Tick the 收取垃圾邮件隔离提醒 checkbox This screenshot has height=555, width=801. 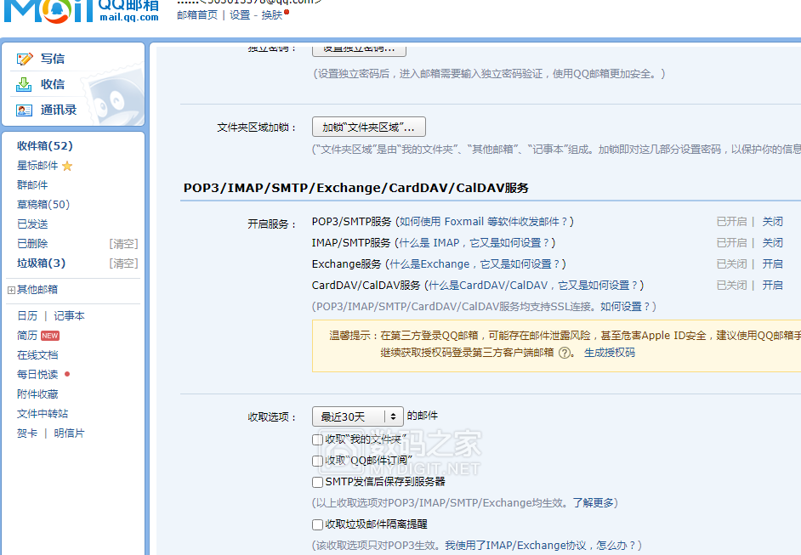tap(318, 524)
